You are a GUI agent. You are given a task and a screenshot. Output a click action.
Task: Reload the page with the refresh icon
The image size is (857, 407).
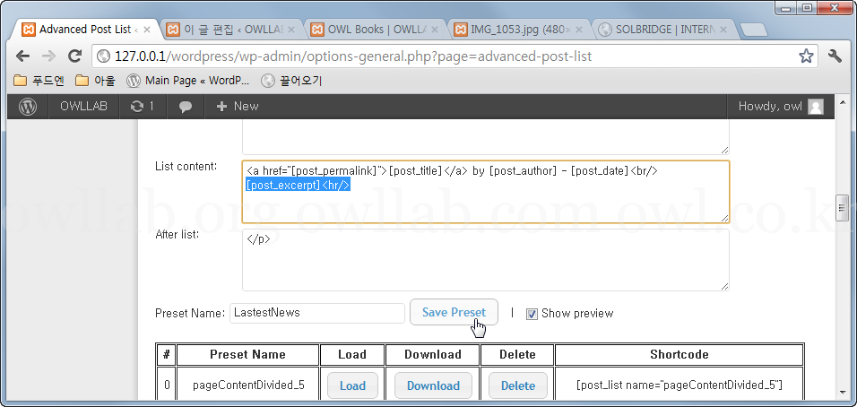74,56
